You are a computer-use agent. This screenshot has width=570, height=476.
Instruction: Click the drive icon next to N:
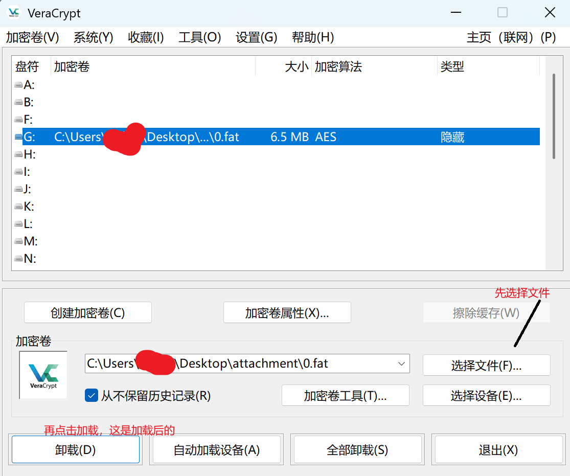[x=18, y=259]
